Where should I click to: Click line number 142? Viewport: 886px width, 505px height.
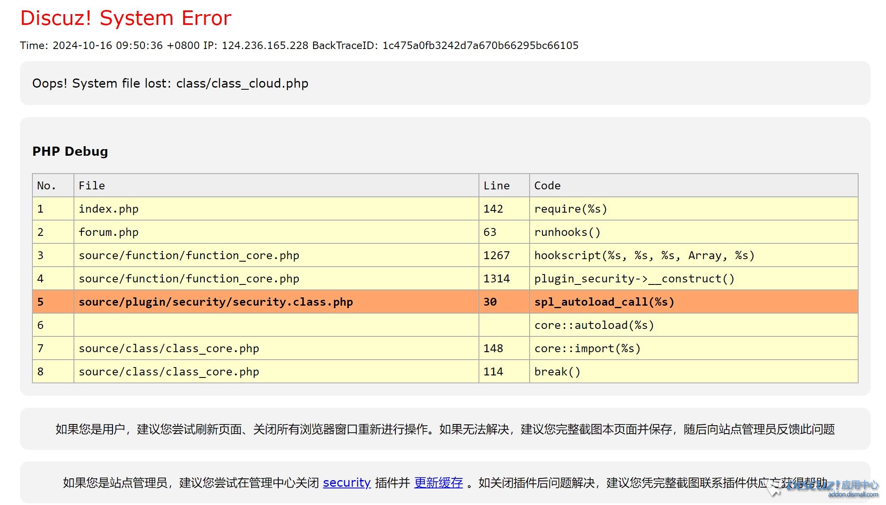tap(504, 208)
